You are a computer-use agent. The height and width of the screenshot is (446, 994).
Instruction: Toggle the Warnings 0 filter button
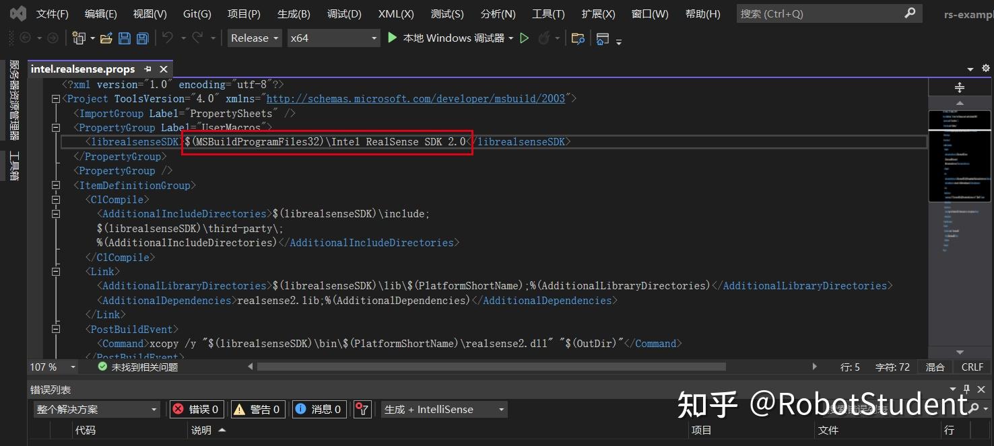click(x=258, y=409)
